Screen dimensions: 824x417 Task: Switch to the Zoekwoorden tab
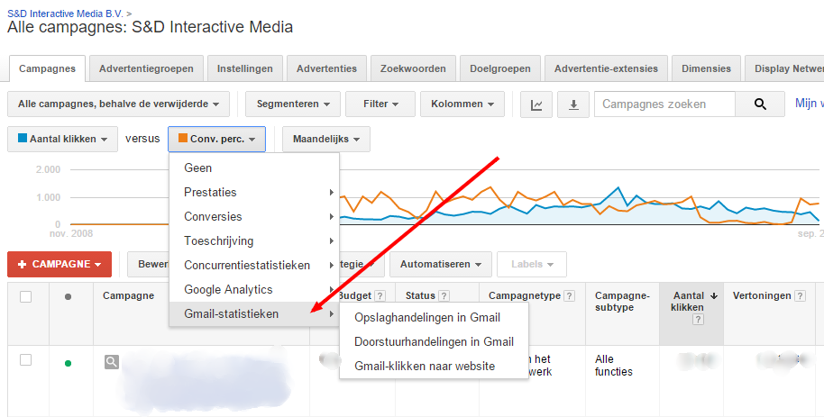click(x=413, y=68)
